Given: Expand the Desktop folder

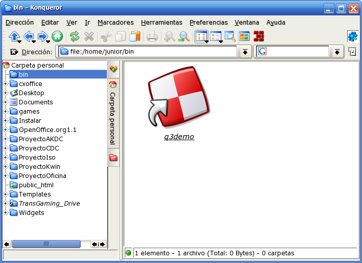Looking at the screenshot, I should [5, 93].
